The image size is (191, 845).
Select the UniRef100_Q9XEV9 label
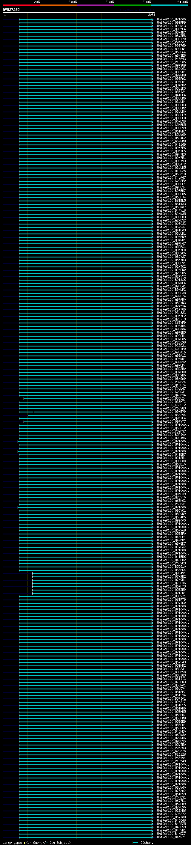coord(171,412)
